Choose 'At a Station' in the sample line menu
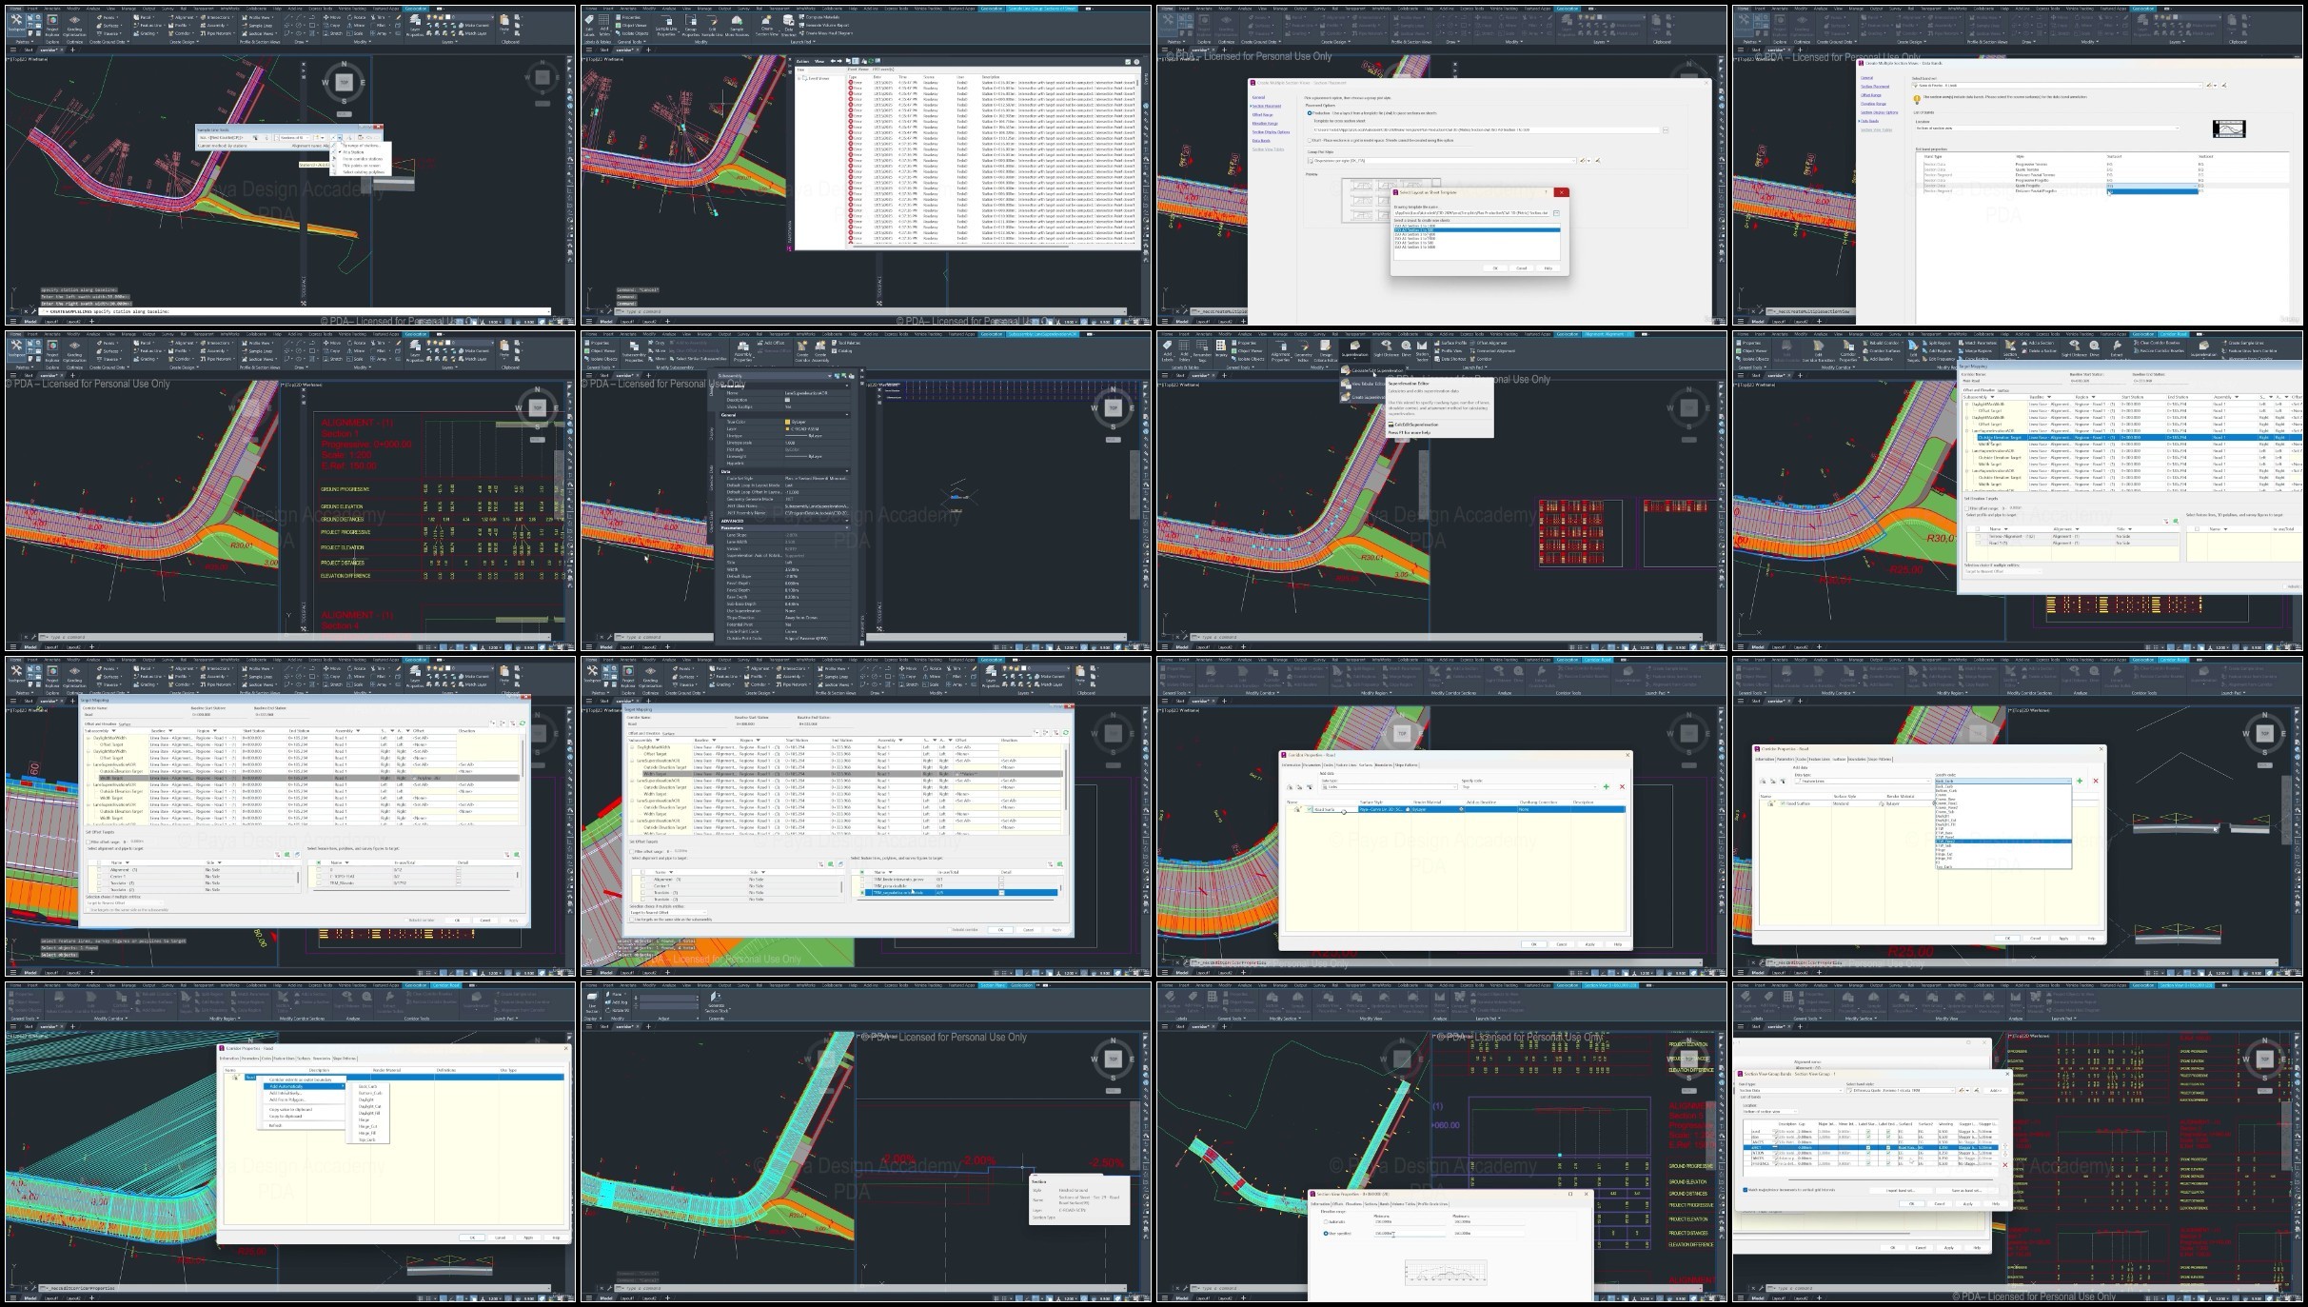 tap(353, 151)
